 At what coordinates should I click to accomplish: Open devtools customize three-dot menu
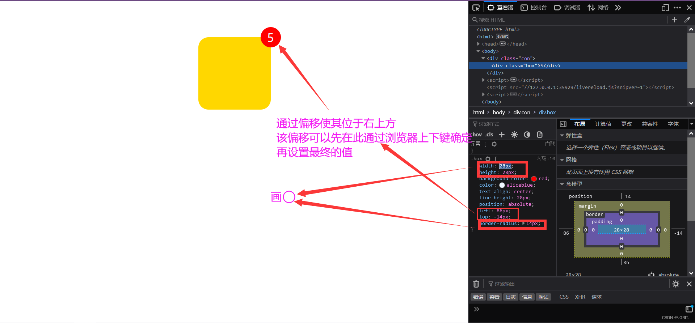pos(677,8)
